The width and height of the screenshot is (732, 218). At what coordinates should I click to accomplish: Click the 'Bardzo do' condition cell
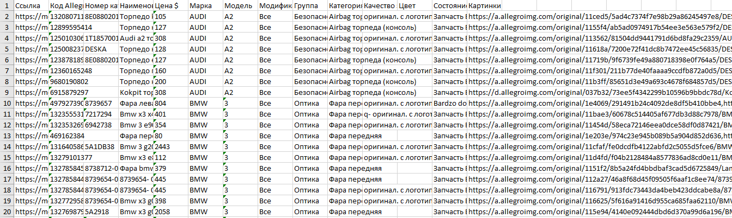pos(449,104)
